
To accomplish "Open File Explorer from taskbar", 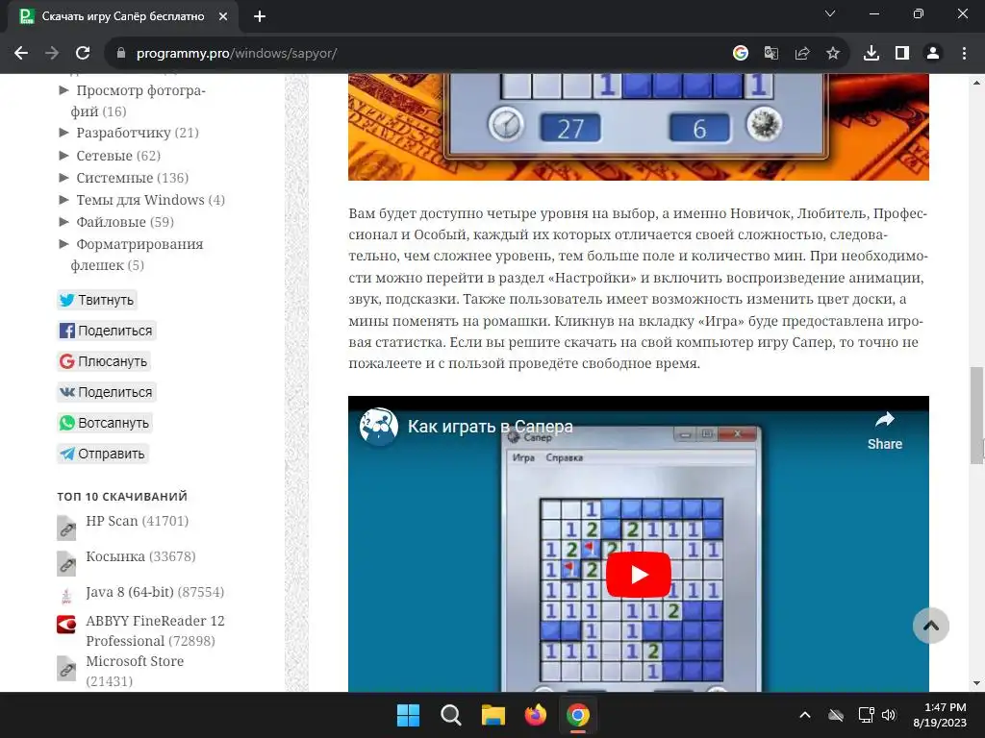I will [x=493, y=715].
